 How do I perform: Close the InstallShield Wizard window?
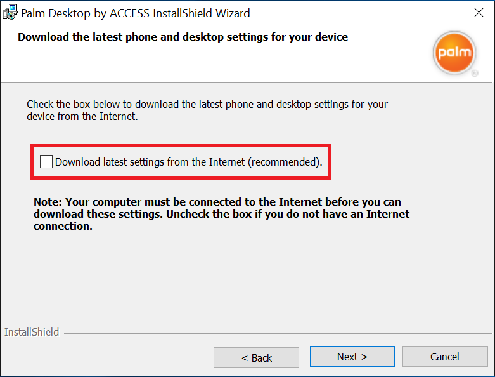(479, 13)
